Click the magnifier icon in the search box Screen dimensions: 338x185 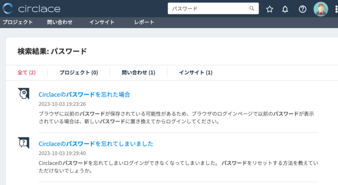tap(252, 8)
